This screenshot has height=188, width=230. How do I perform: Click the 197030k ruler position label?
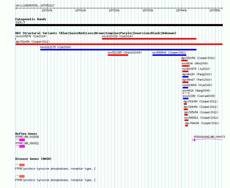pyautogui.click(x=148, y=10)
